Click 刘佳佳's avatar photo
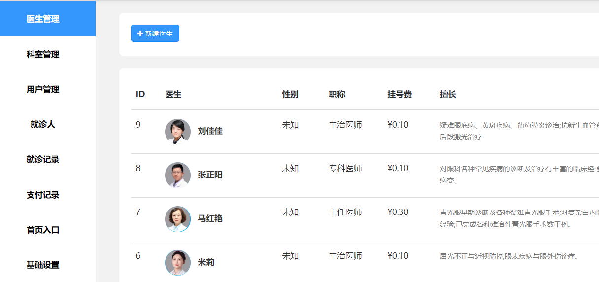599x282 pixels. point(178,131)
